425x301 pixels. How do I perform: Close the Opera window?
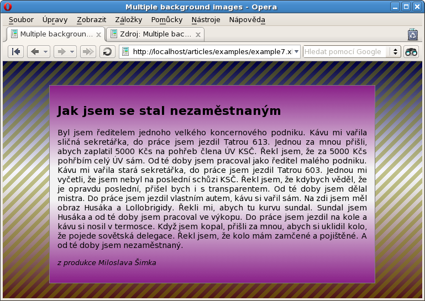pos(417,7)
